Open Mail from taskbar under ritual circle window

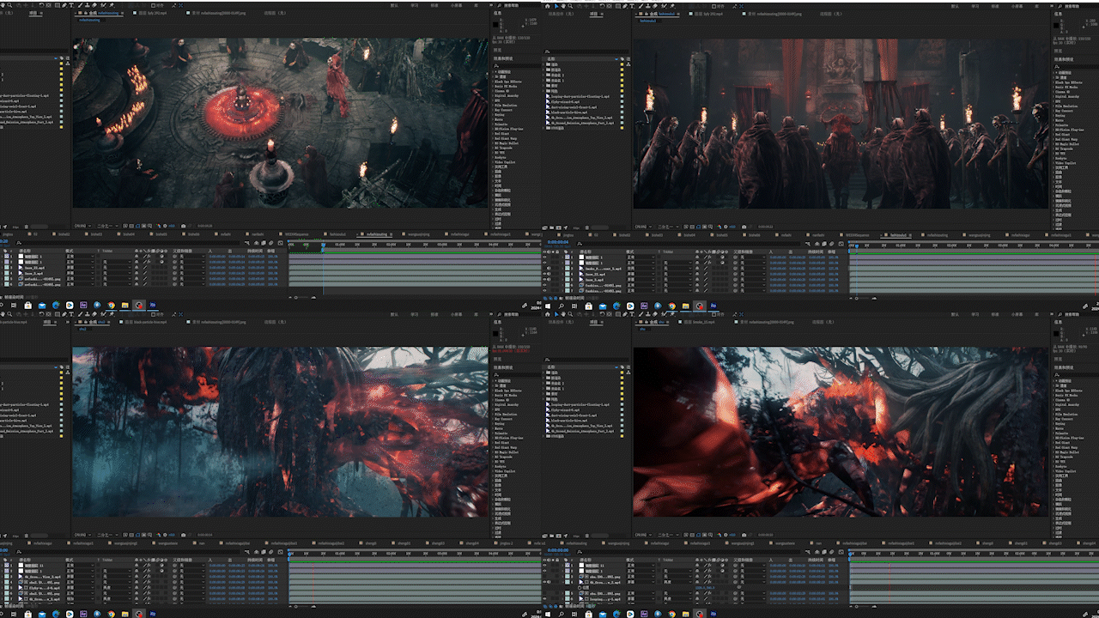(x=42, y=305)
